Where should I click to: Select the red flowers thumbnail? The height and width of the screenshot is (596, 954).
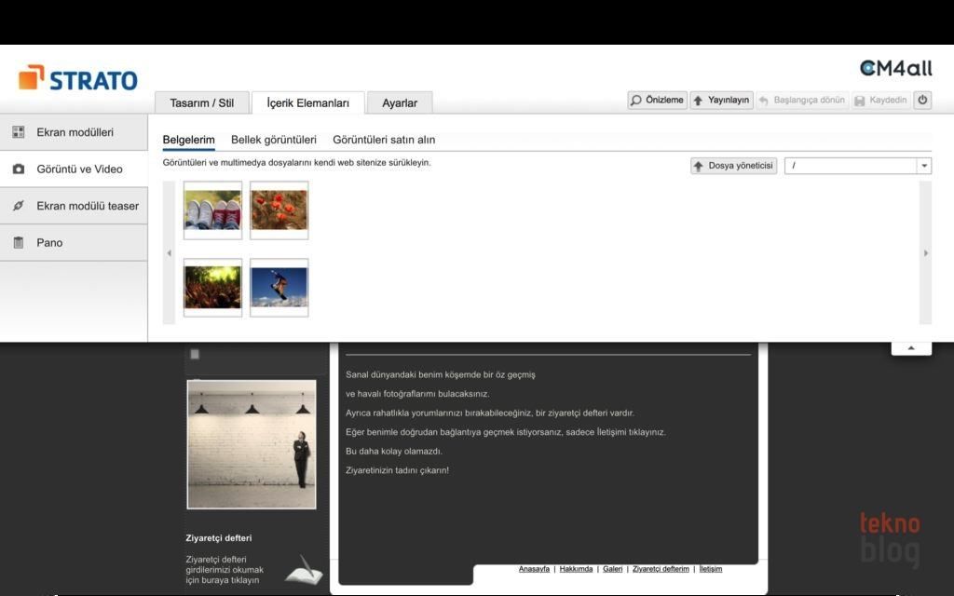(279, 210)
